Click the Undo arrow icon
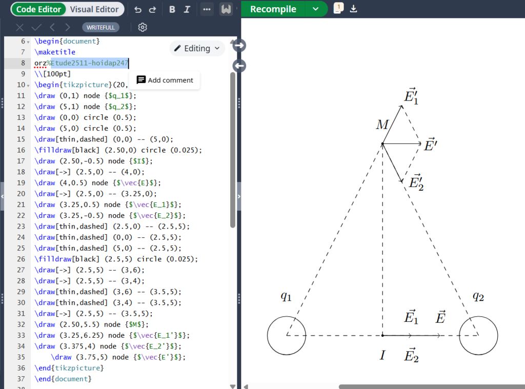The width and height of the screenshot is (525, 389). tap(137, 9)
